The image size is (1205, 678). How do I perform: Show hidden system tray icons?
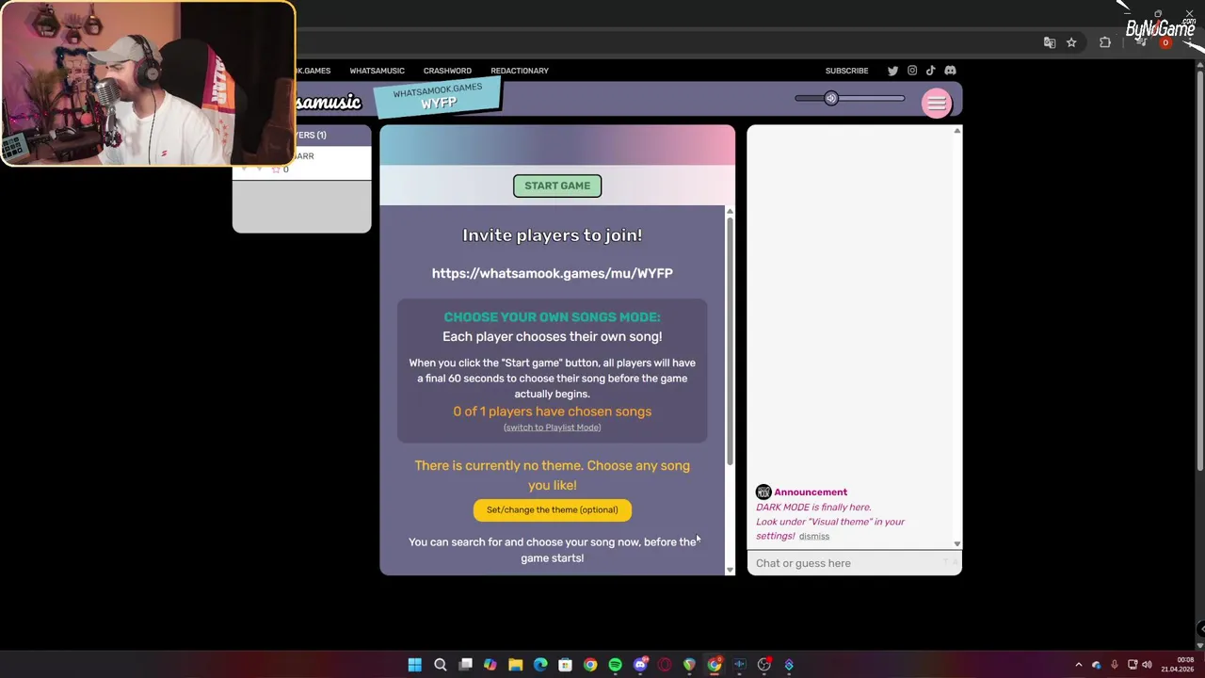coord(1079,665)
